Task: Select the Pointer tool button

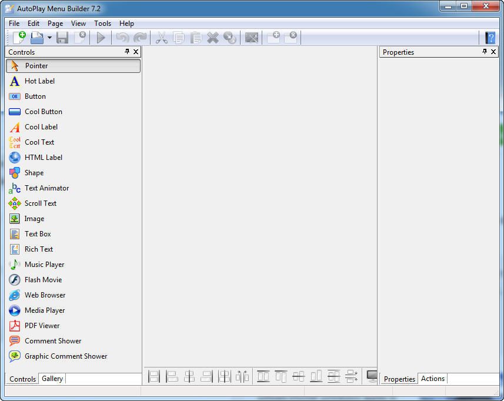Action: 74,66
